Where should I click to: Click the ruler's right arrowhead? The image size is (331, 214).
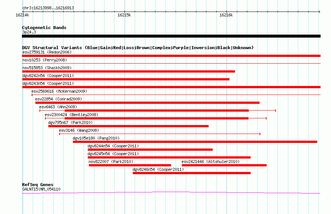[319, 12]
